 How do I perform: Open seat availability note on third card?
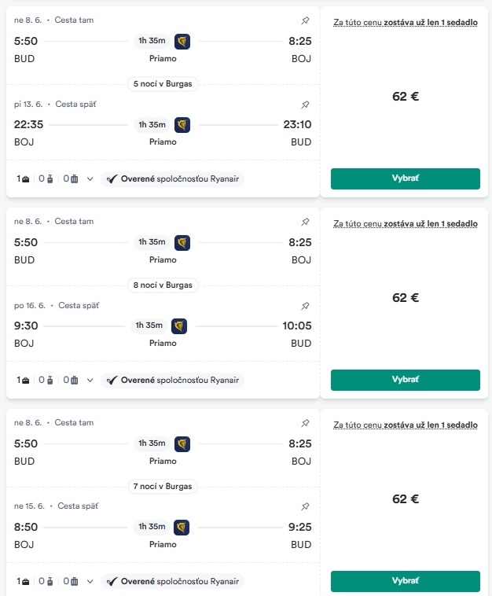tap(406, 425)
